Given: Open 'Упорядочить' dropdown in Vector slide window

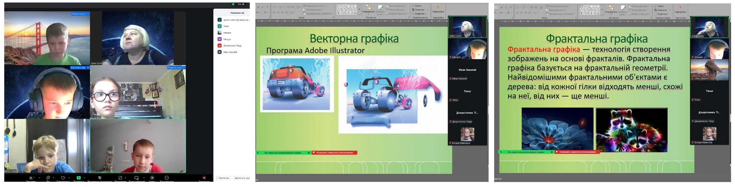Looking at the screenshot, I should 368,9.
